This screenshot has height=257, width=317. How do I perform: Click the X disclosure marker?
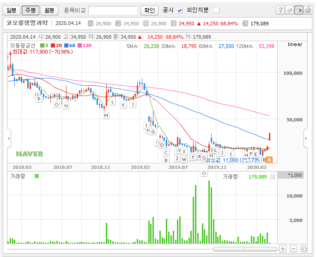184,152
